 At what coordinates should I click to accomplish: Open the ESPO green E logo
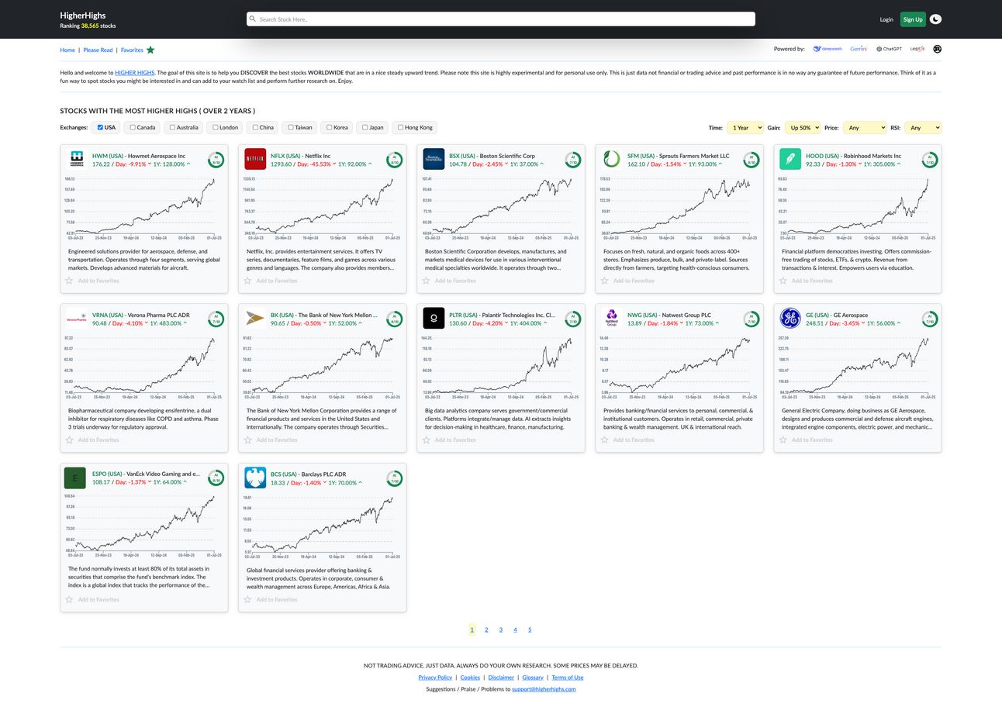click(75, 478)
